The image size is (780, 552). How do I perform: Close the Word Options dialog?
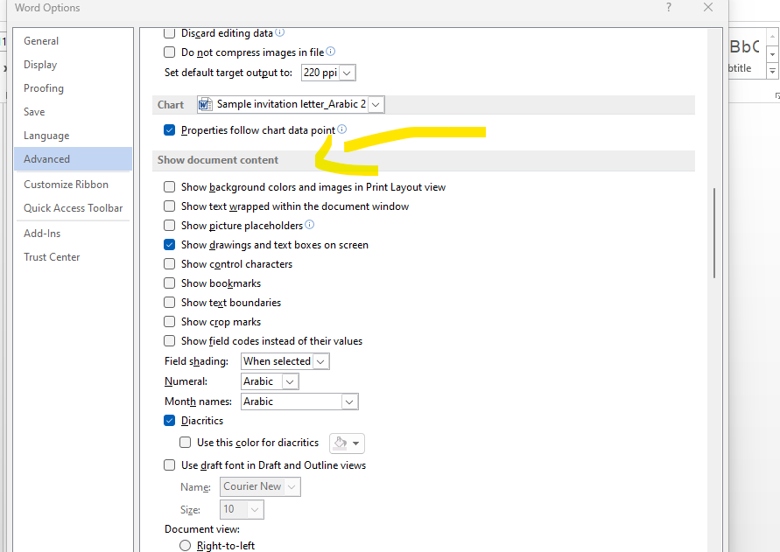[x=708, y=8]
